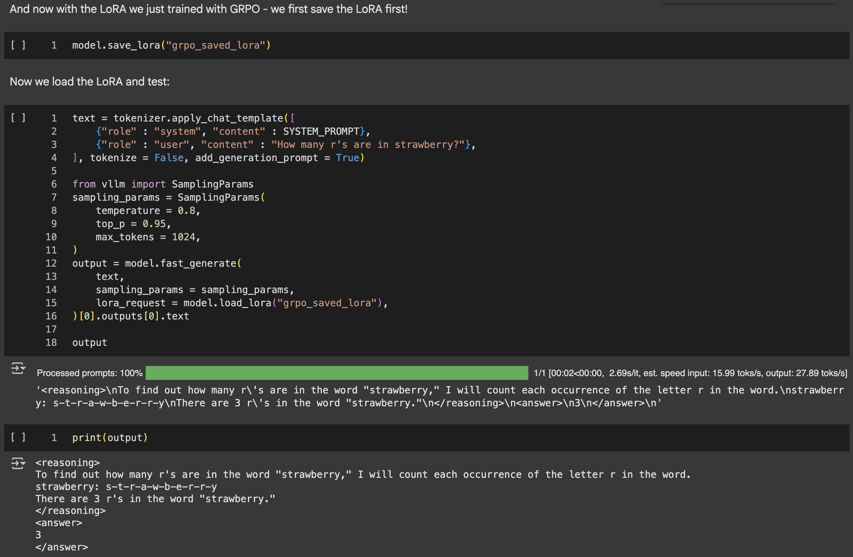
Task: Click the max_tokens = 1024 line
Action: tap(147, 237)
